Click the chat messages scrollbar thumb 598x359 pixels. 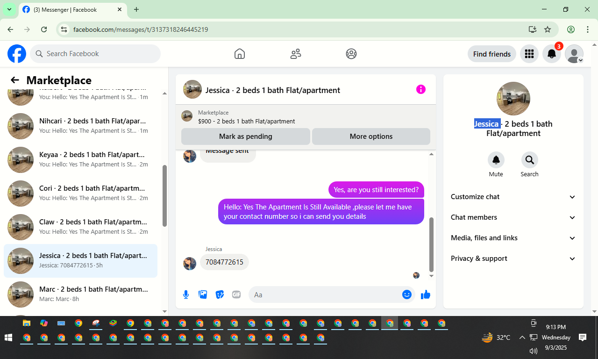point(431,244)
